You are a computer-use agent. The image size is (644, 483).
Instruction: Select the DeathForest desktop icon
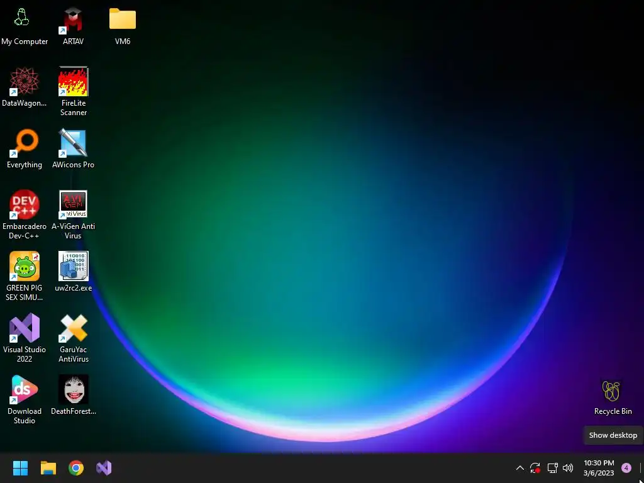pos(73,389)
